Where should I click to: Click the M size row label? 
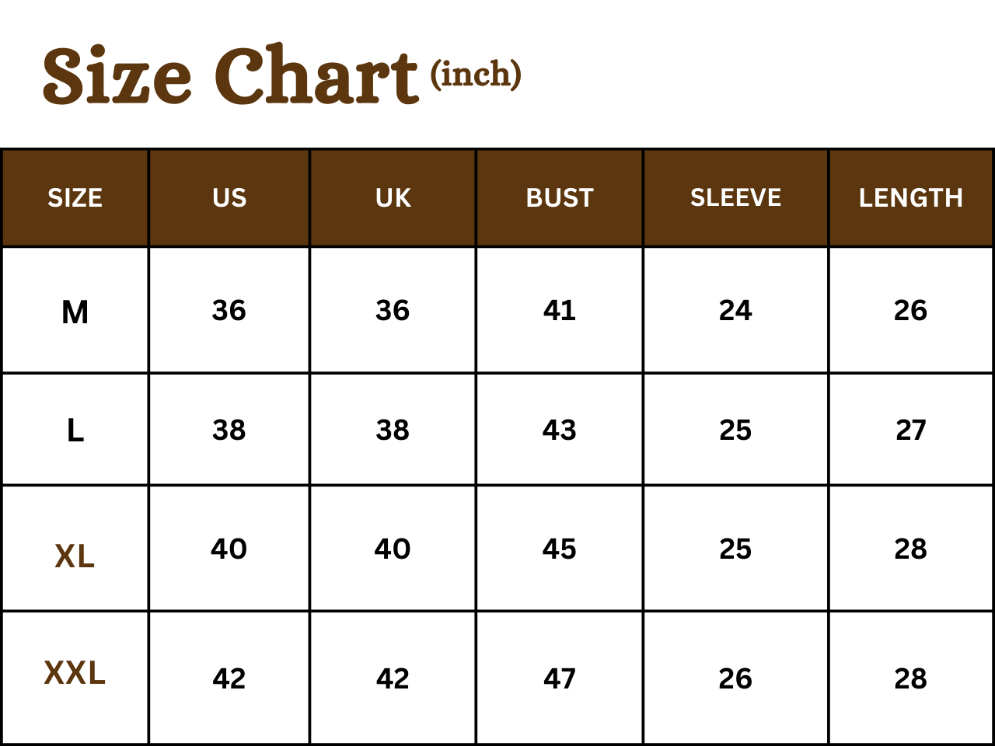(75, 312)
